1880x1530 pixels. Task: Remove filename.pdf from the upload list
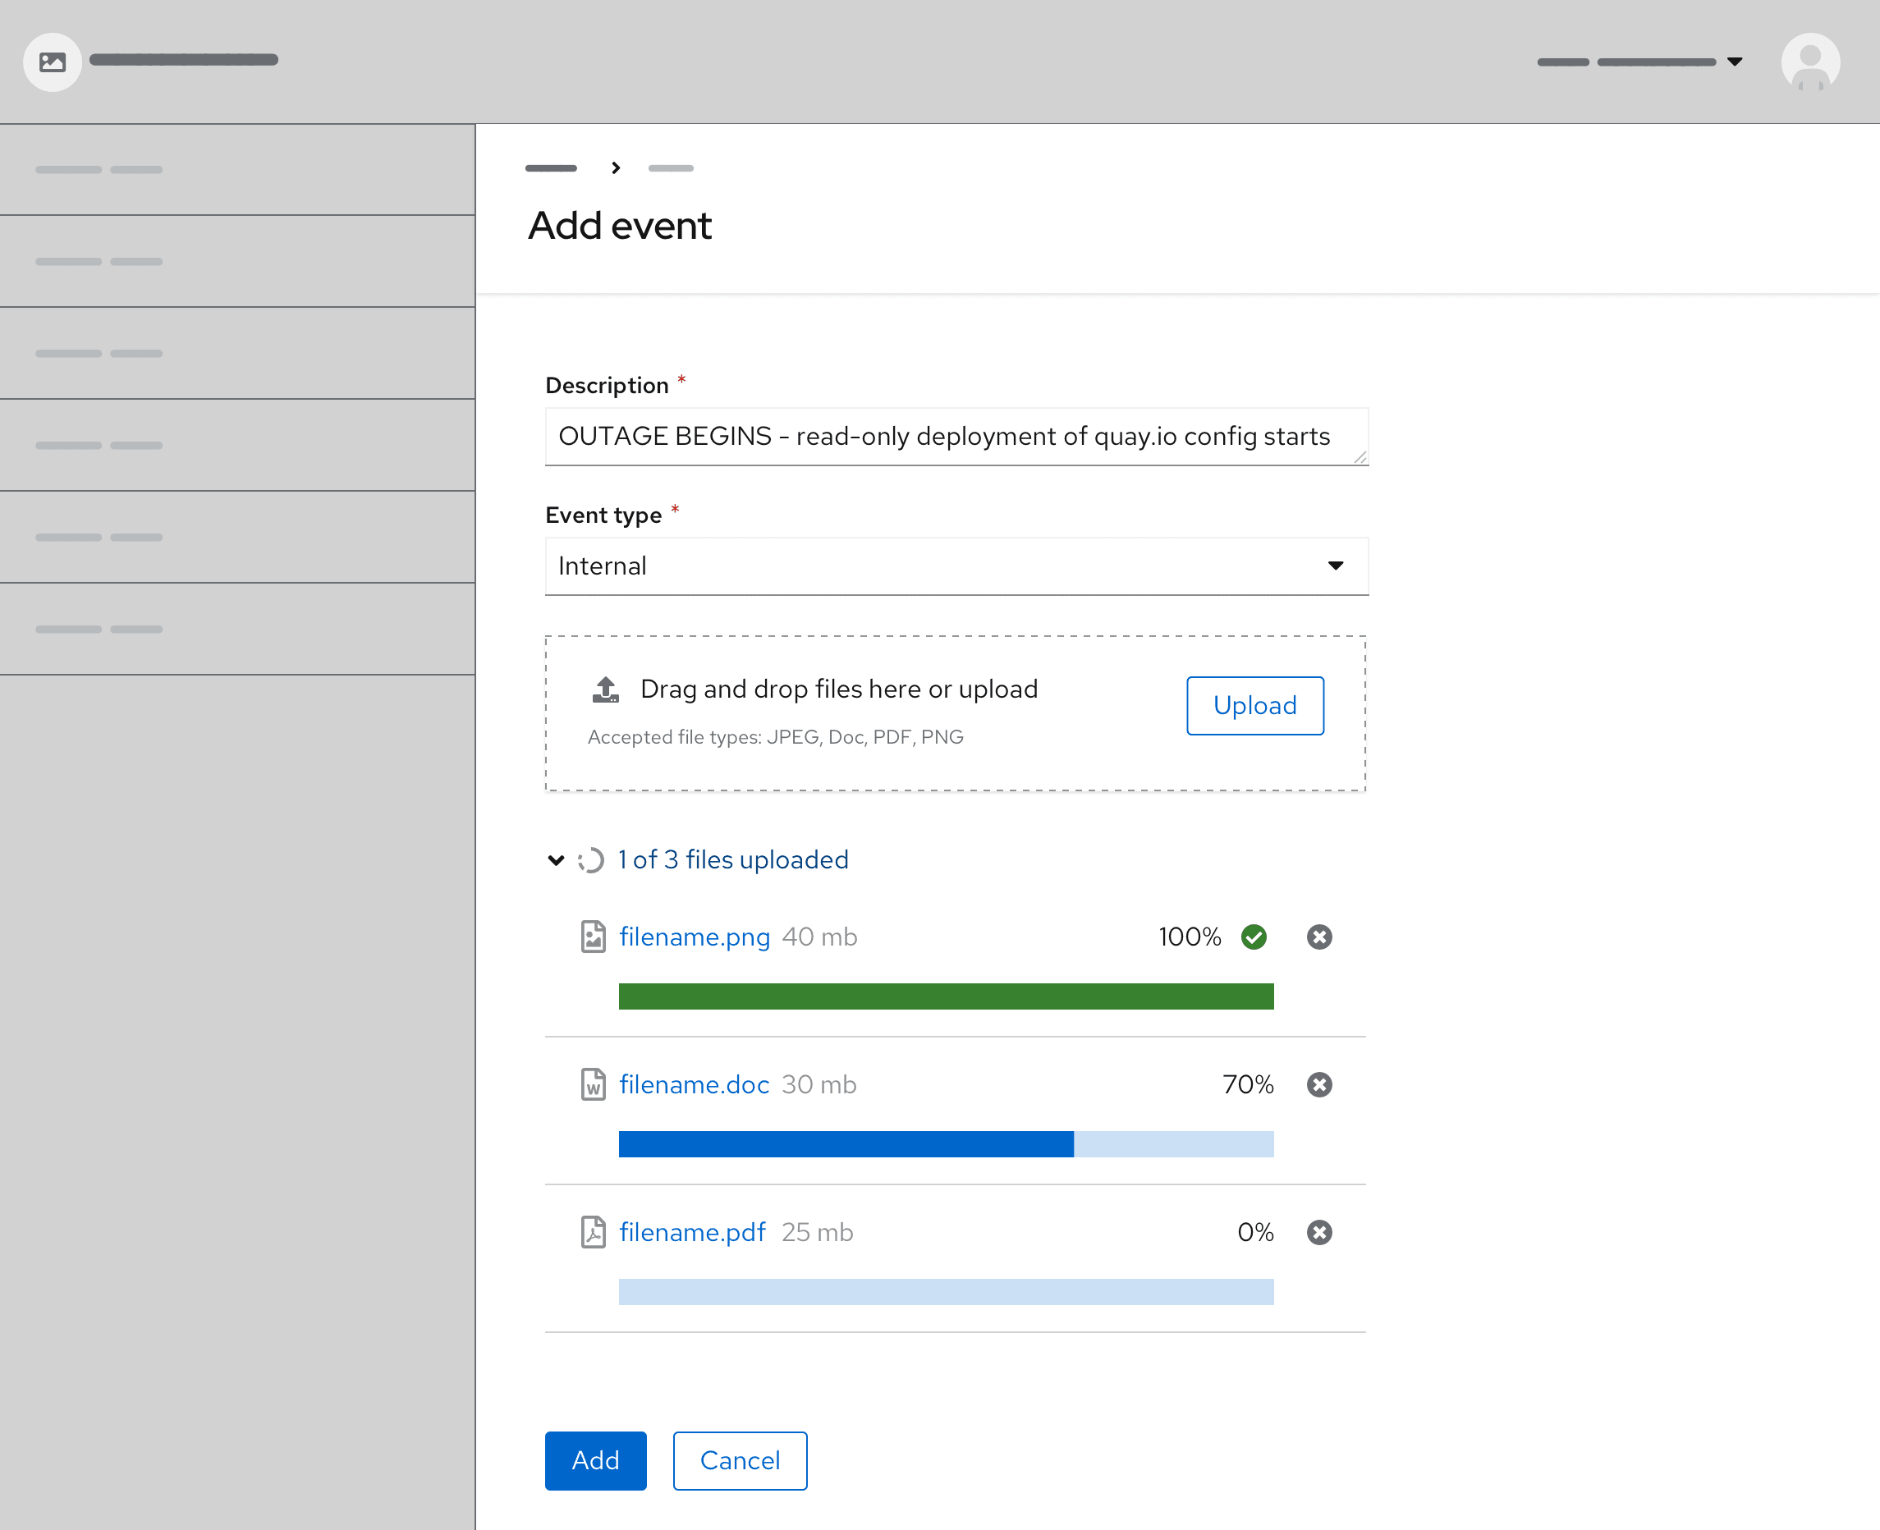pyautogui.click(x=1318, y=1232)
